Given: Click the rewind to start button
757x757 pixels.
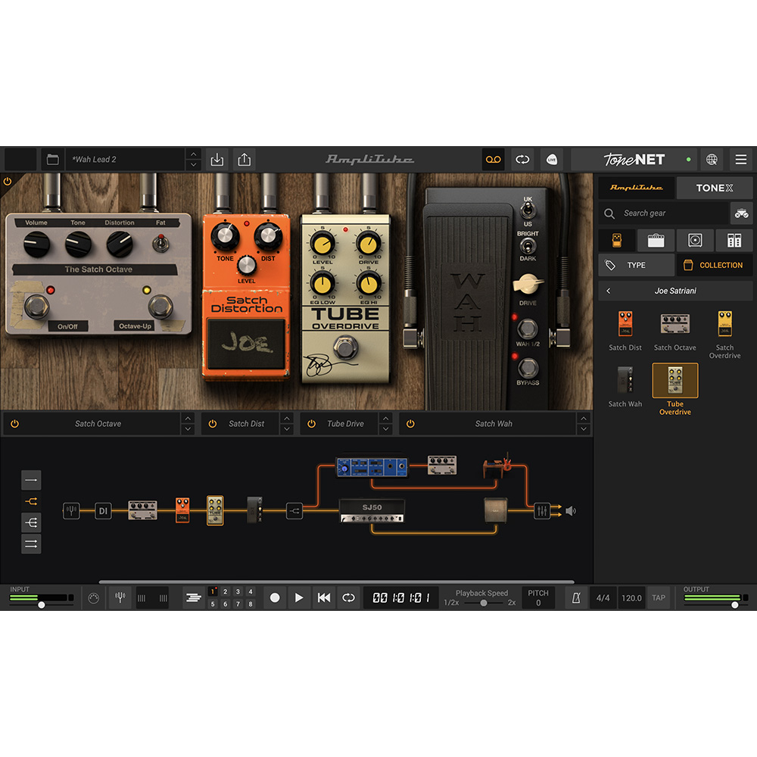Looking at the screenshot, I should coord(324,598).
